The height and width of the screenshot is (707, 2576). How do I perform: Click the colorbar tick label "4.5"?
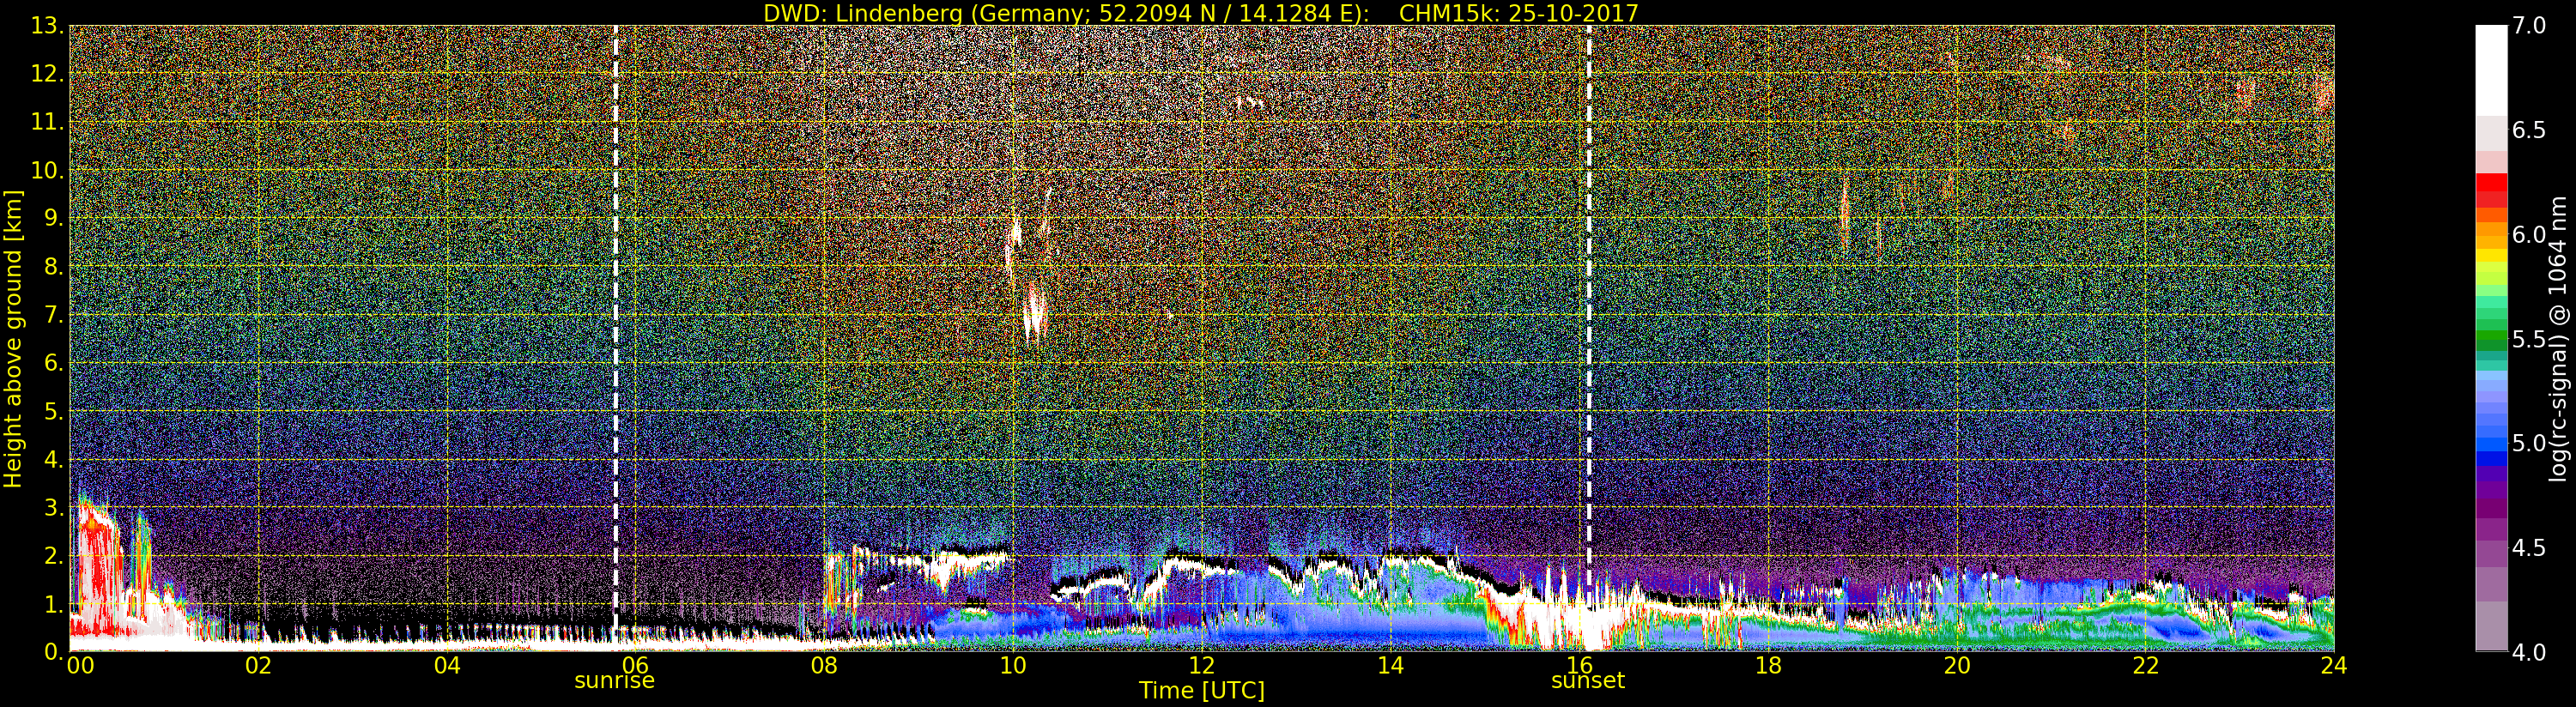[x=2529, y=549]
